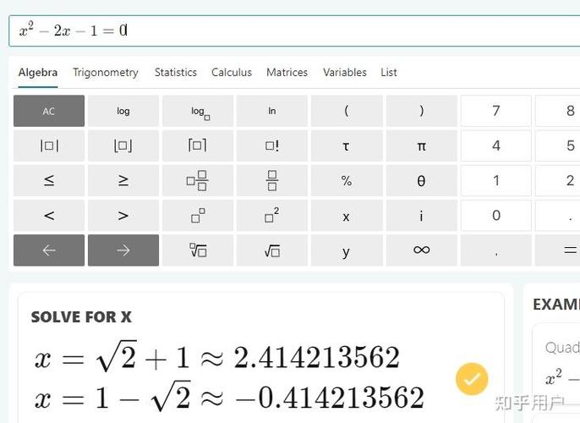Insert the mixed fraction template key

(198, 180)
